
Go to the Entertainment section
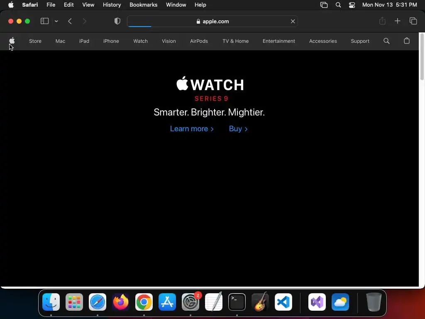point(278,41)
